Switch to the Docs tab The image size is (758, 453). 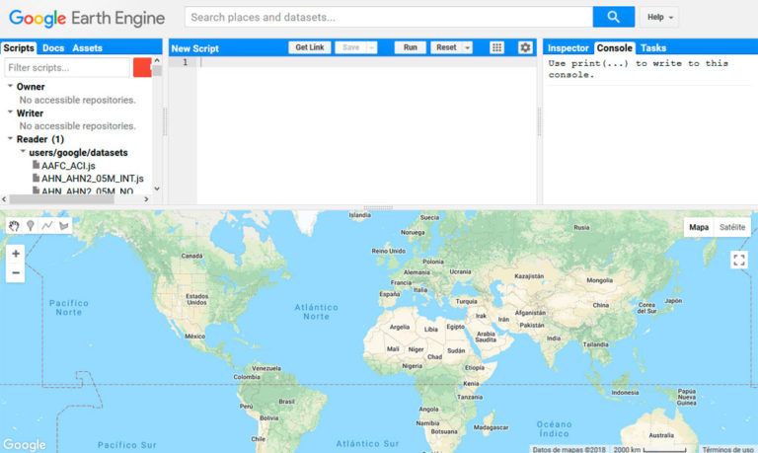(53, 47)
